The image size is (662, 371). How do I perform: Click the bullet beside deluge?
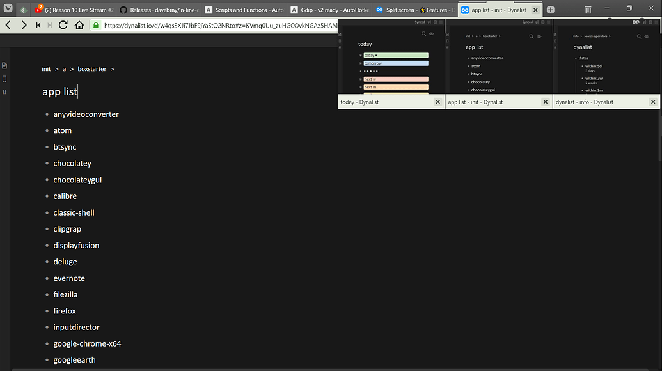click(x=47, y=262)
